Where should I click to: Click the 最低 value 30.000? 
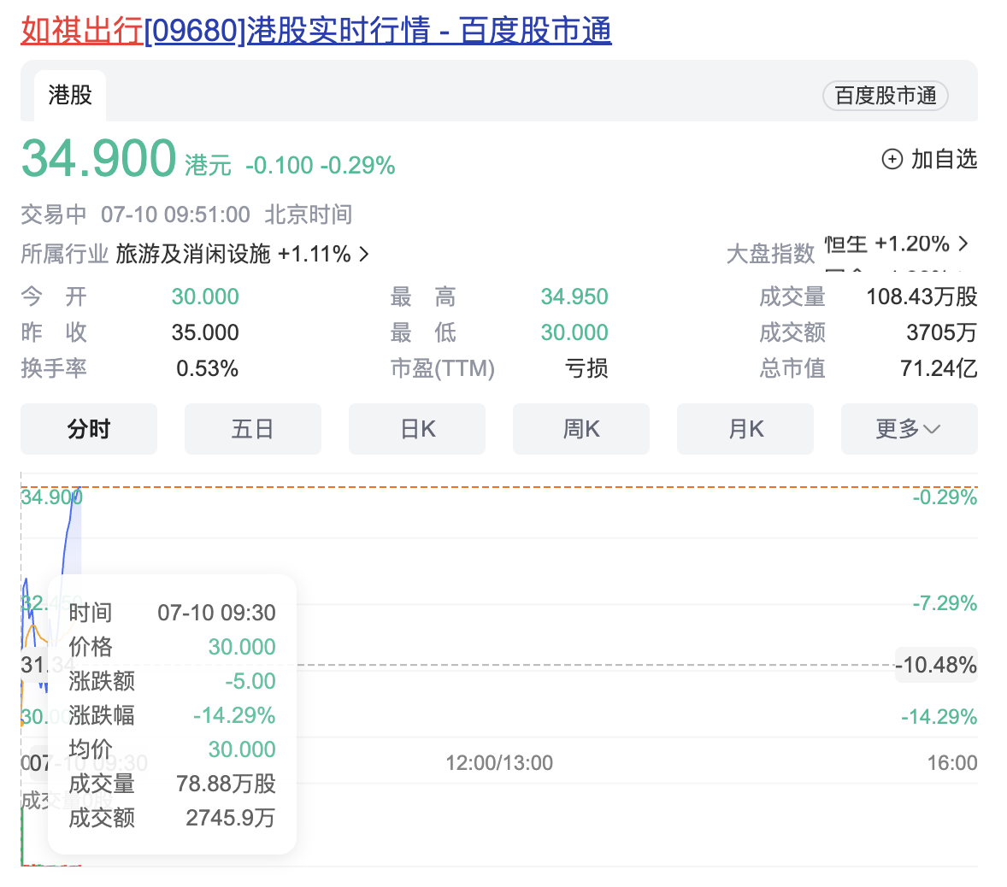574,332
